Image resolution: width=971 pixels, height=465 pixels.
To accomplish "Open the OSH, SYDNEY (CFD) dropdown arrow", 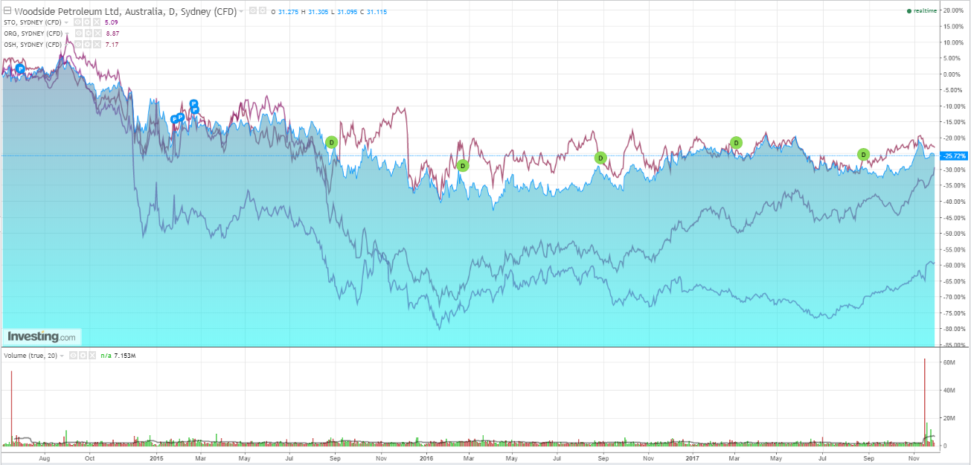I will tap(66, 45).
